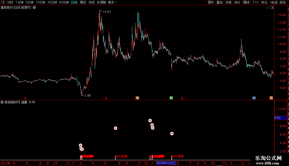Click the last 马失前蹄 signal label
This screenshot has width=289, height=166.
pyautogui.click(x=178, y=156)
